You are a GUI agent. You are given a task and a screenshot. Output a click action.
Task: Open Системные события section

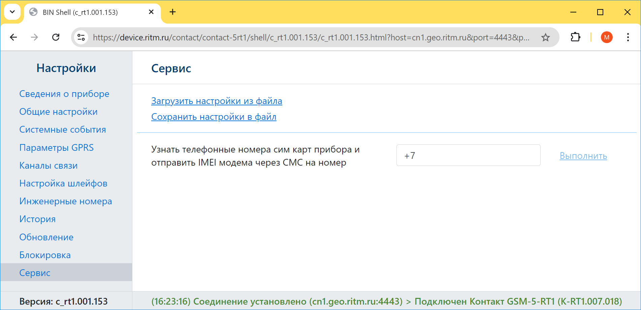click(63, 129)
